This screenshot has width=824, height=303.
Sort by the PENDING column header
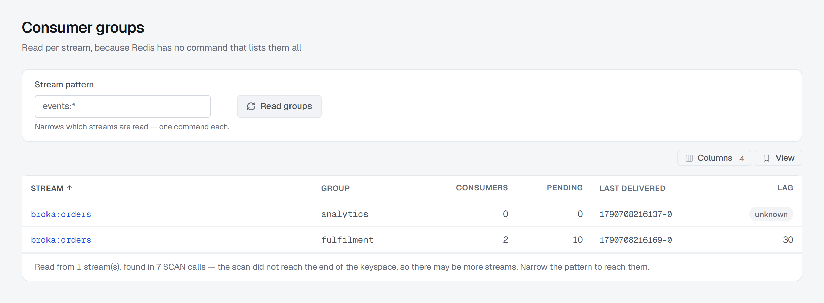565,188
